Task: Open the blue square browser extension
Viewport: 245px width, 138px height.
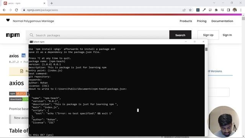Action: click(198, 10)
